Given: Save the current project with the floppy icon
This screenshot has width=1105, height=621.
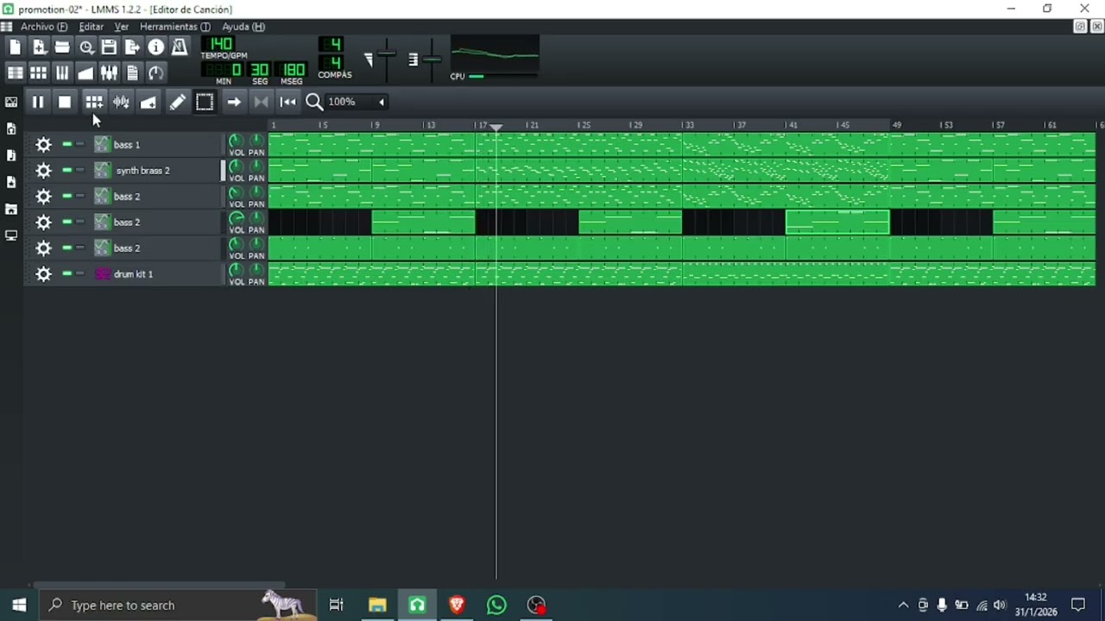Looking at the screenshot, I should click(x=109, y=47).
